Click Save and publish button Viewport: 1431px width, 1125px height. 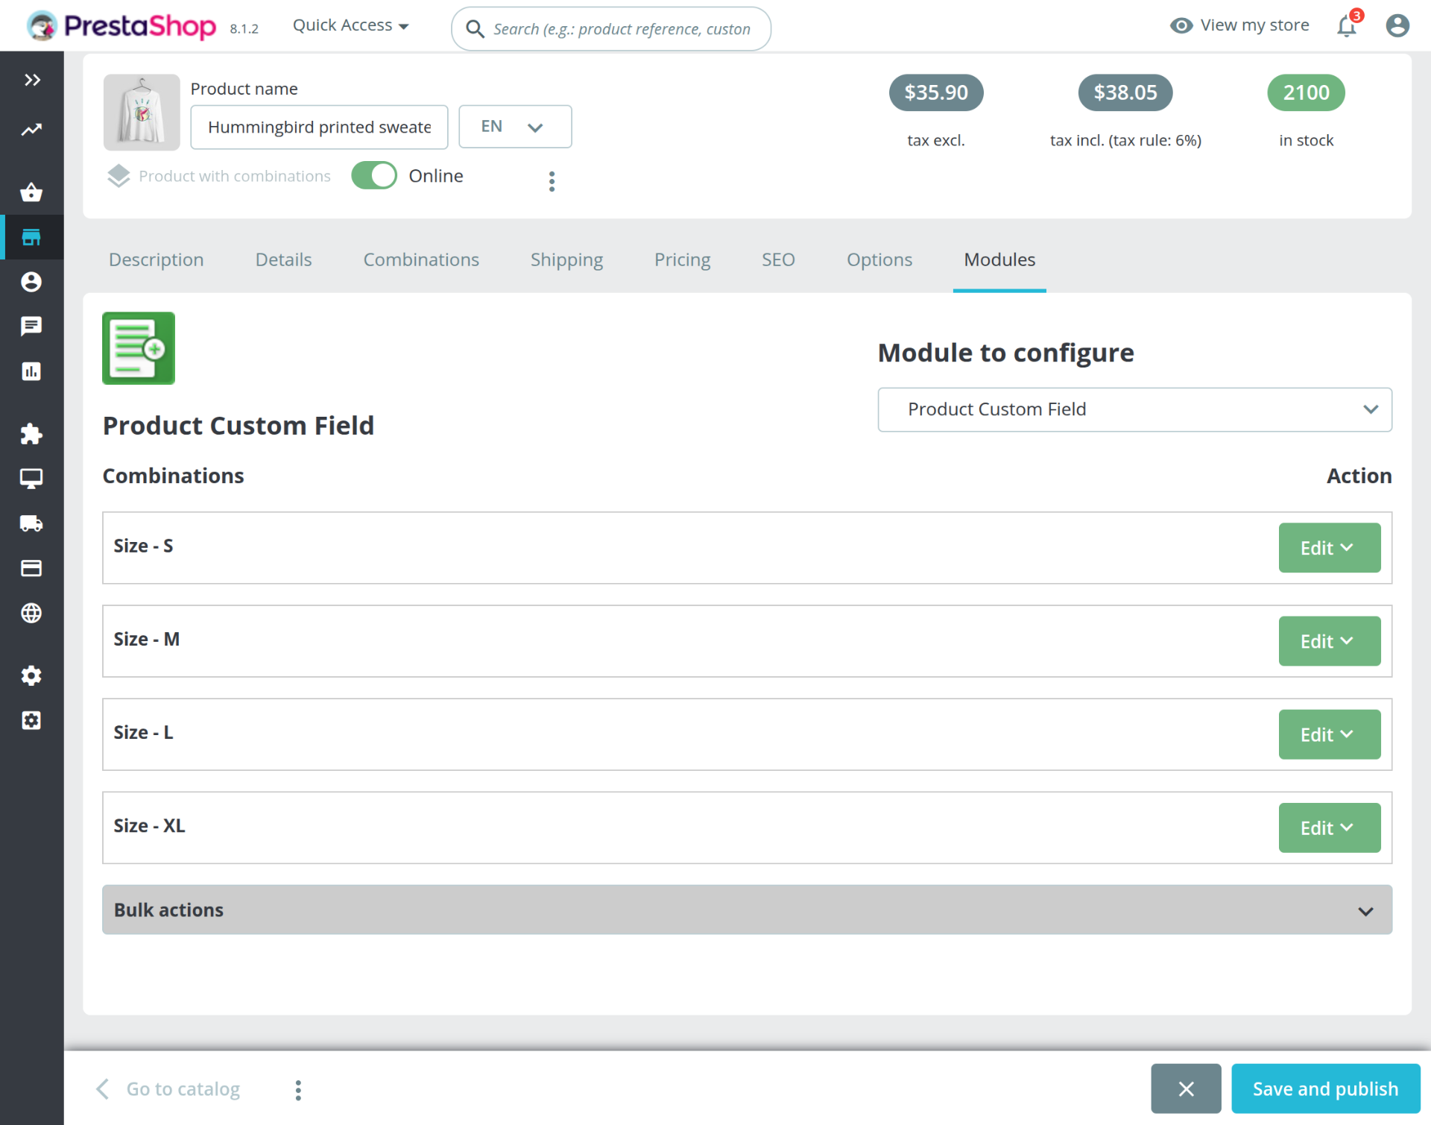(x=1325, y=1088)
